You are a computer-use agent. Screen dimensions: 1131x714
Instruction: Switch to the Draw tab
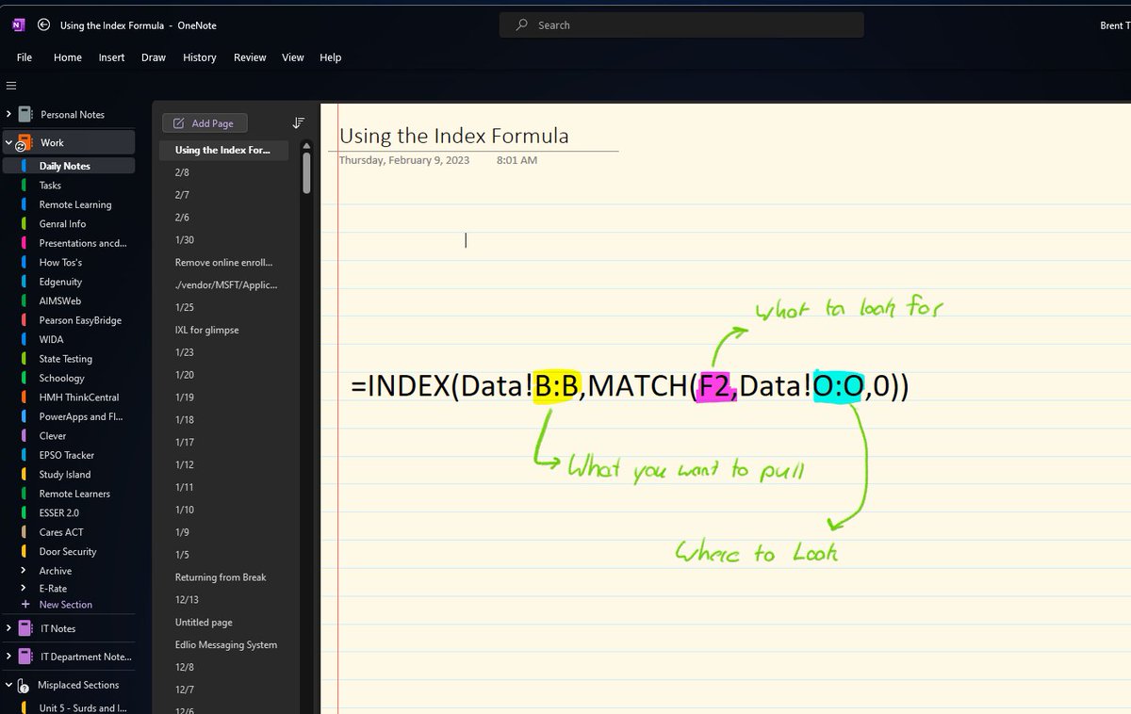(154, 57)
